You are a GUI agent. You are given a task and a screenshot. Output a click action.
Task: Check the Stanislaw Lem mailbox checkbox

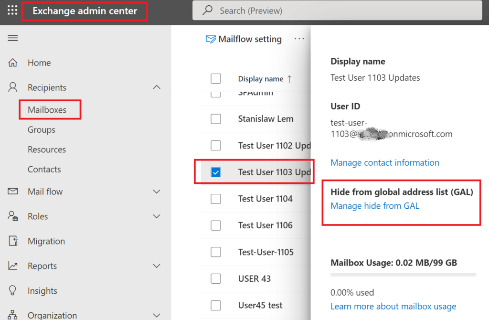click(x=216, y=119)
